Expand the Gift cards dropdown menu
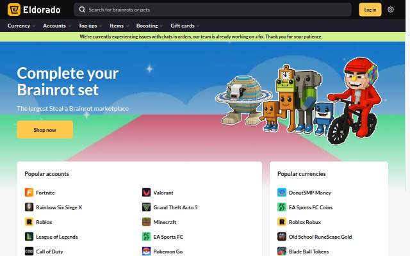The height and width of the screenshot is (256, 410). pos(185,26)
